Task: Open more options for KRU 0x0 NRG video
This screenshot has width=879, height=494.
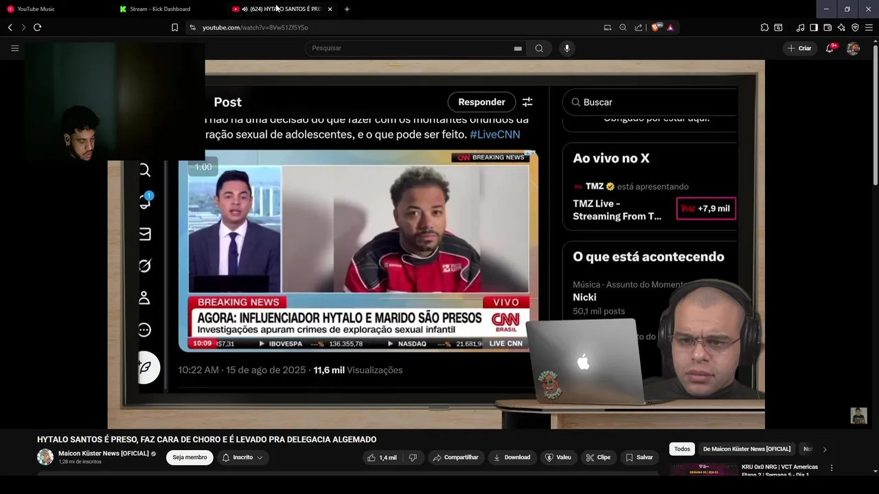Action: [832, 468]
